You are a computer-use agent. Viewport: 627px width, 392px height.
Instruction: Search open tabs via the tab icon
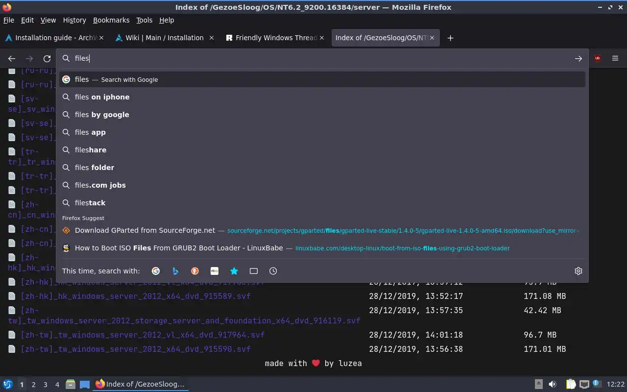click(254, 271)
